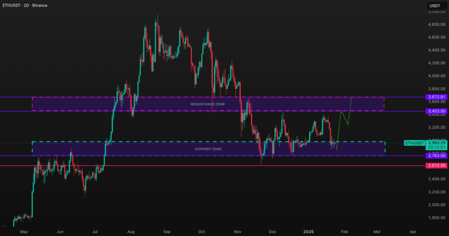Select the 3,672.81 price level label
The image size is (449, 236).
[436, 97]
